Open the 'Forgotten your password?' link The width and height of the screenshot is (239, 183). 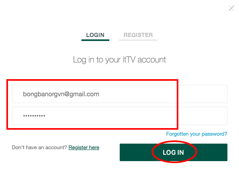point(196,134)
